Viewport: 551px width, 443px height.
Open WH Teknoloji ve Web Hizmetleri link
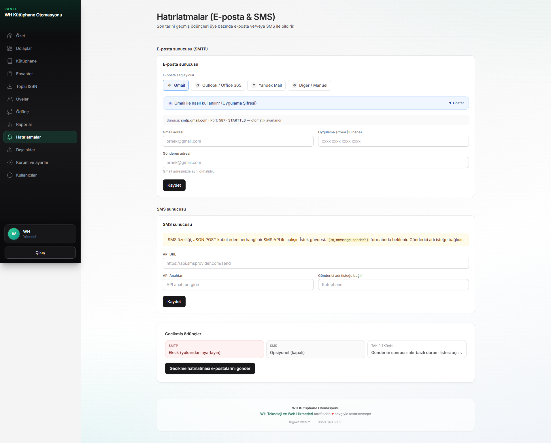(286, 414)
